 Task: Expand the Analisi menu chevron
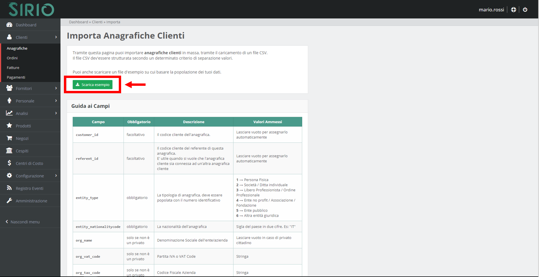pyautogui.click(x=56, y=114)
